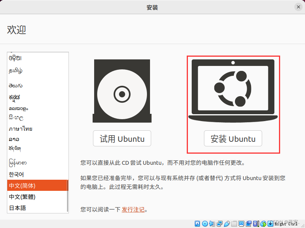Screen dimensions: 305x228
Task: Select தமிழ் in the language list
Action: pyautogui.click(x=37, y=71)
